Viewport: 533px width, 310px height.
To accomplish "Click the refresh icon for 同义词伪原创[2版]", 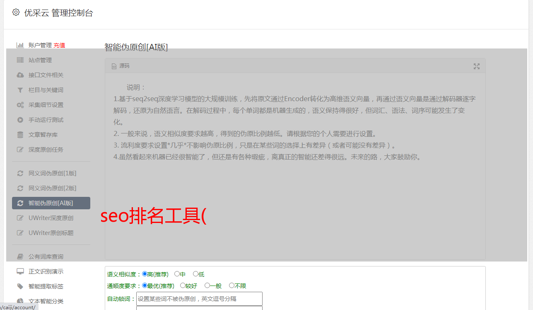I will [x=20, y=188].
